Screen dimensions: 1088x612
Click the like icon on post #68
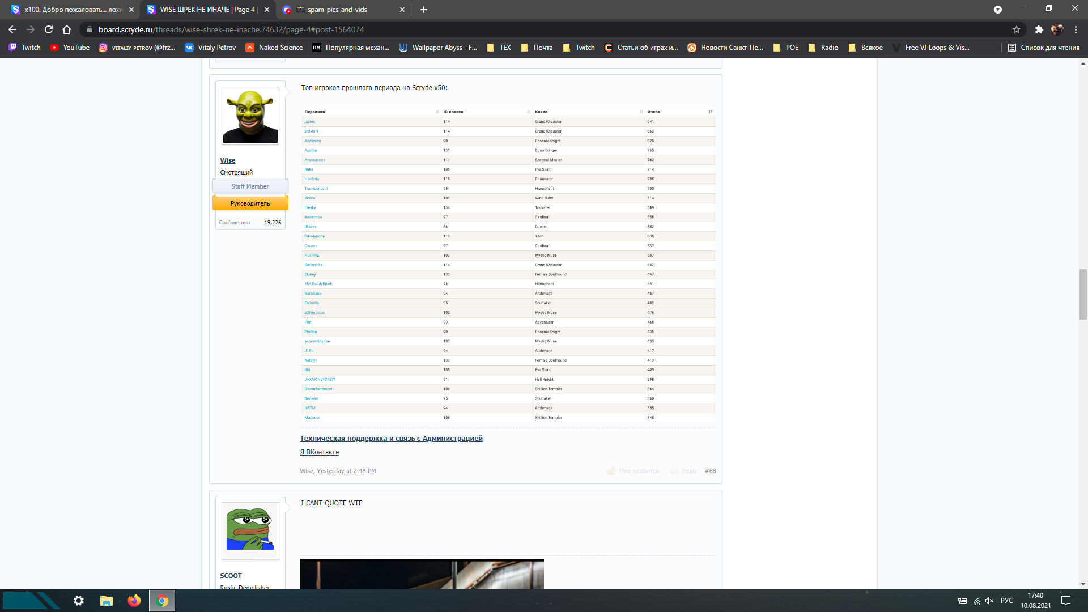611,471
